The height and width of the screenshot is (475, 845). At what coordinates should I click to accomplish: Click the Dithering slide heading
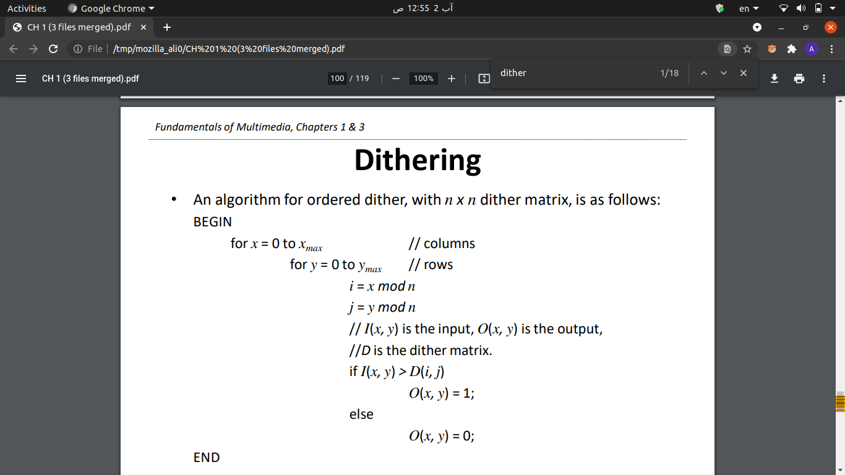[x=418, y=160]
